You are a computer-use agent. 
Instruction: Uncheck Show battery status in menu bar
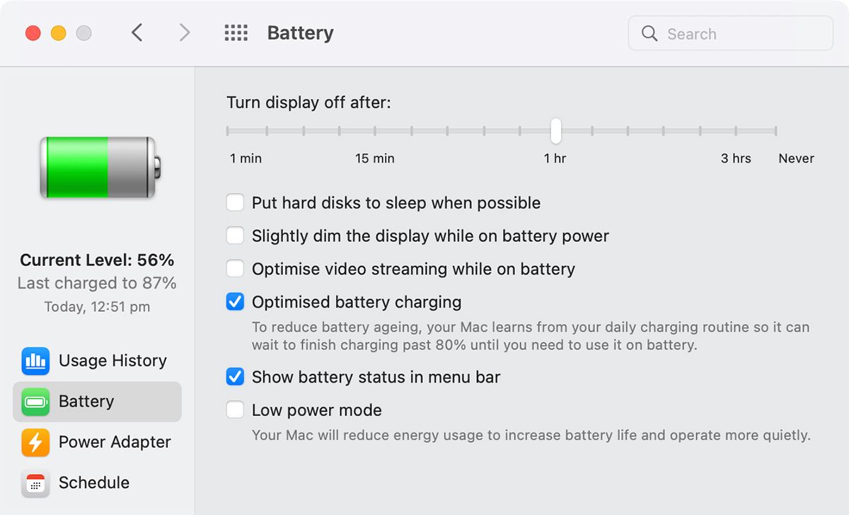(235, 377)
